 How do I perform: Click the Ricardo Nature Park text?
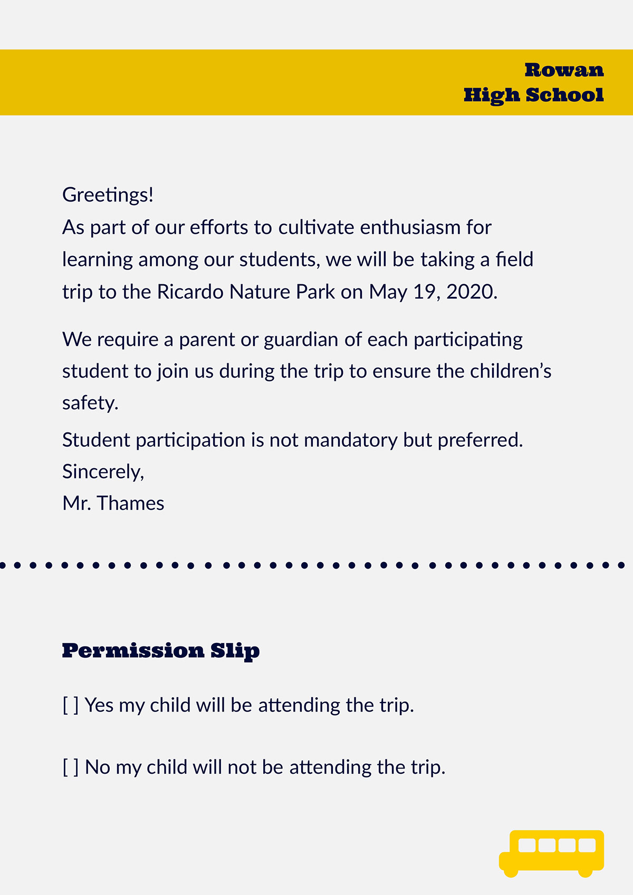(246, 292)
